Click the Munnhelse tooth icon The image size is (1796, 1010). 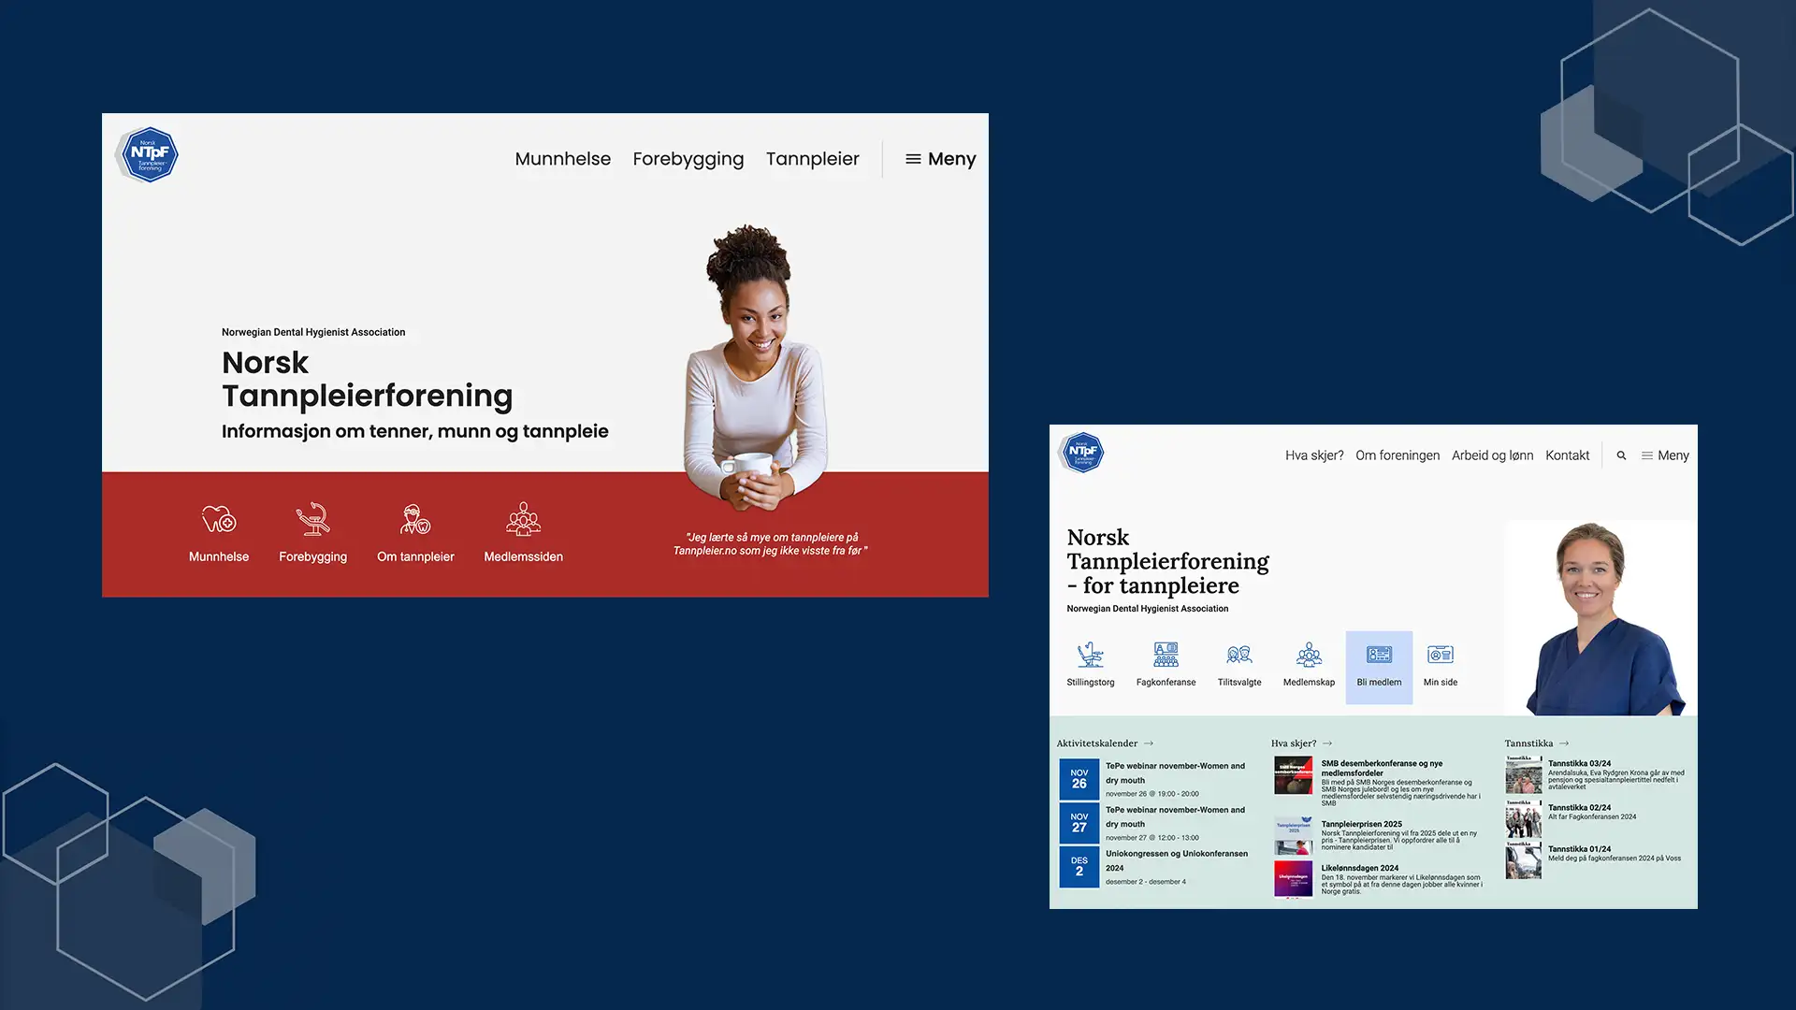(x=219, y=519)
